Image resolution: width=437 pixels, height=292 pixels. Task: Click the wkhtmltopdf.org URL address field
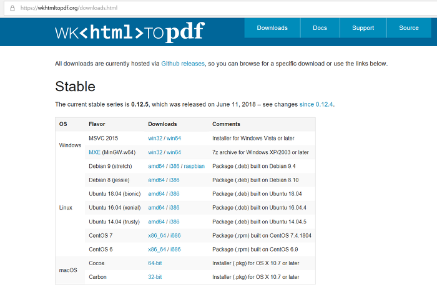[x=220, y=8]
